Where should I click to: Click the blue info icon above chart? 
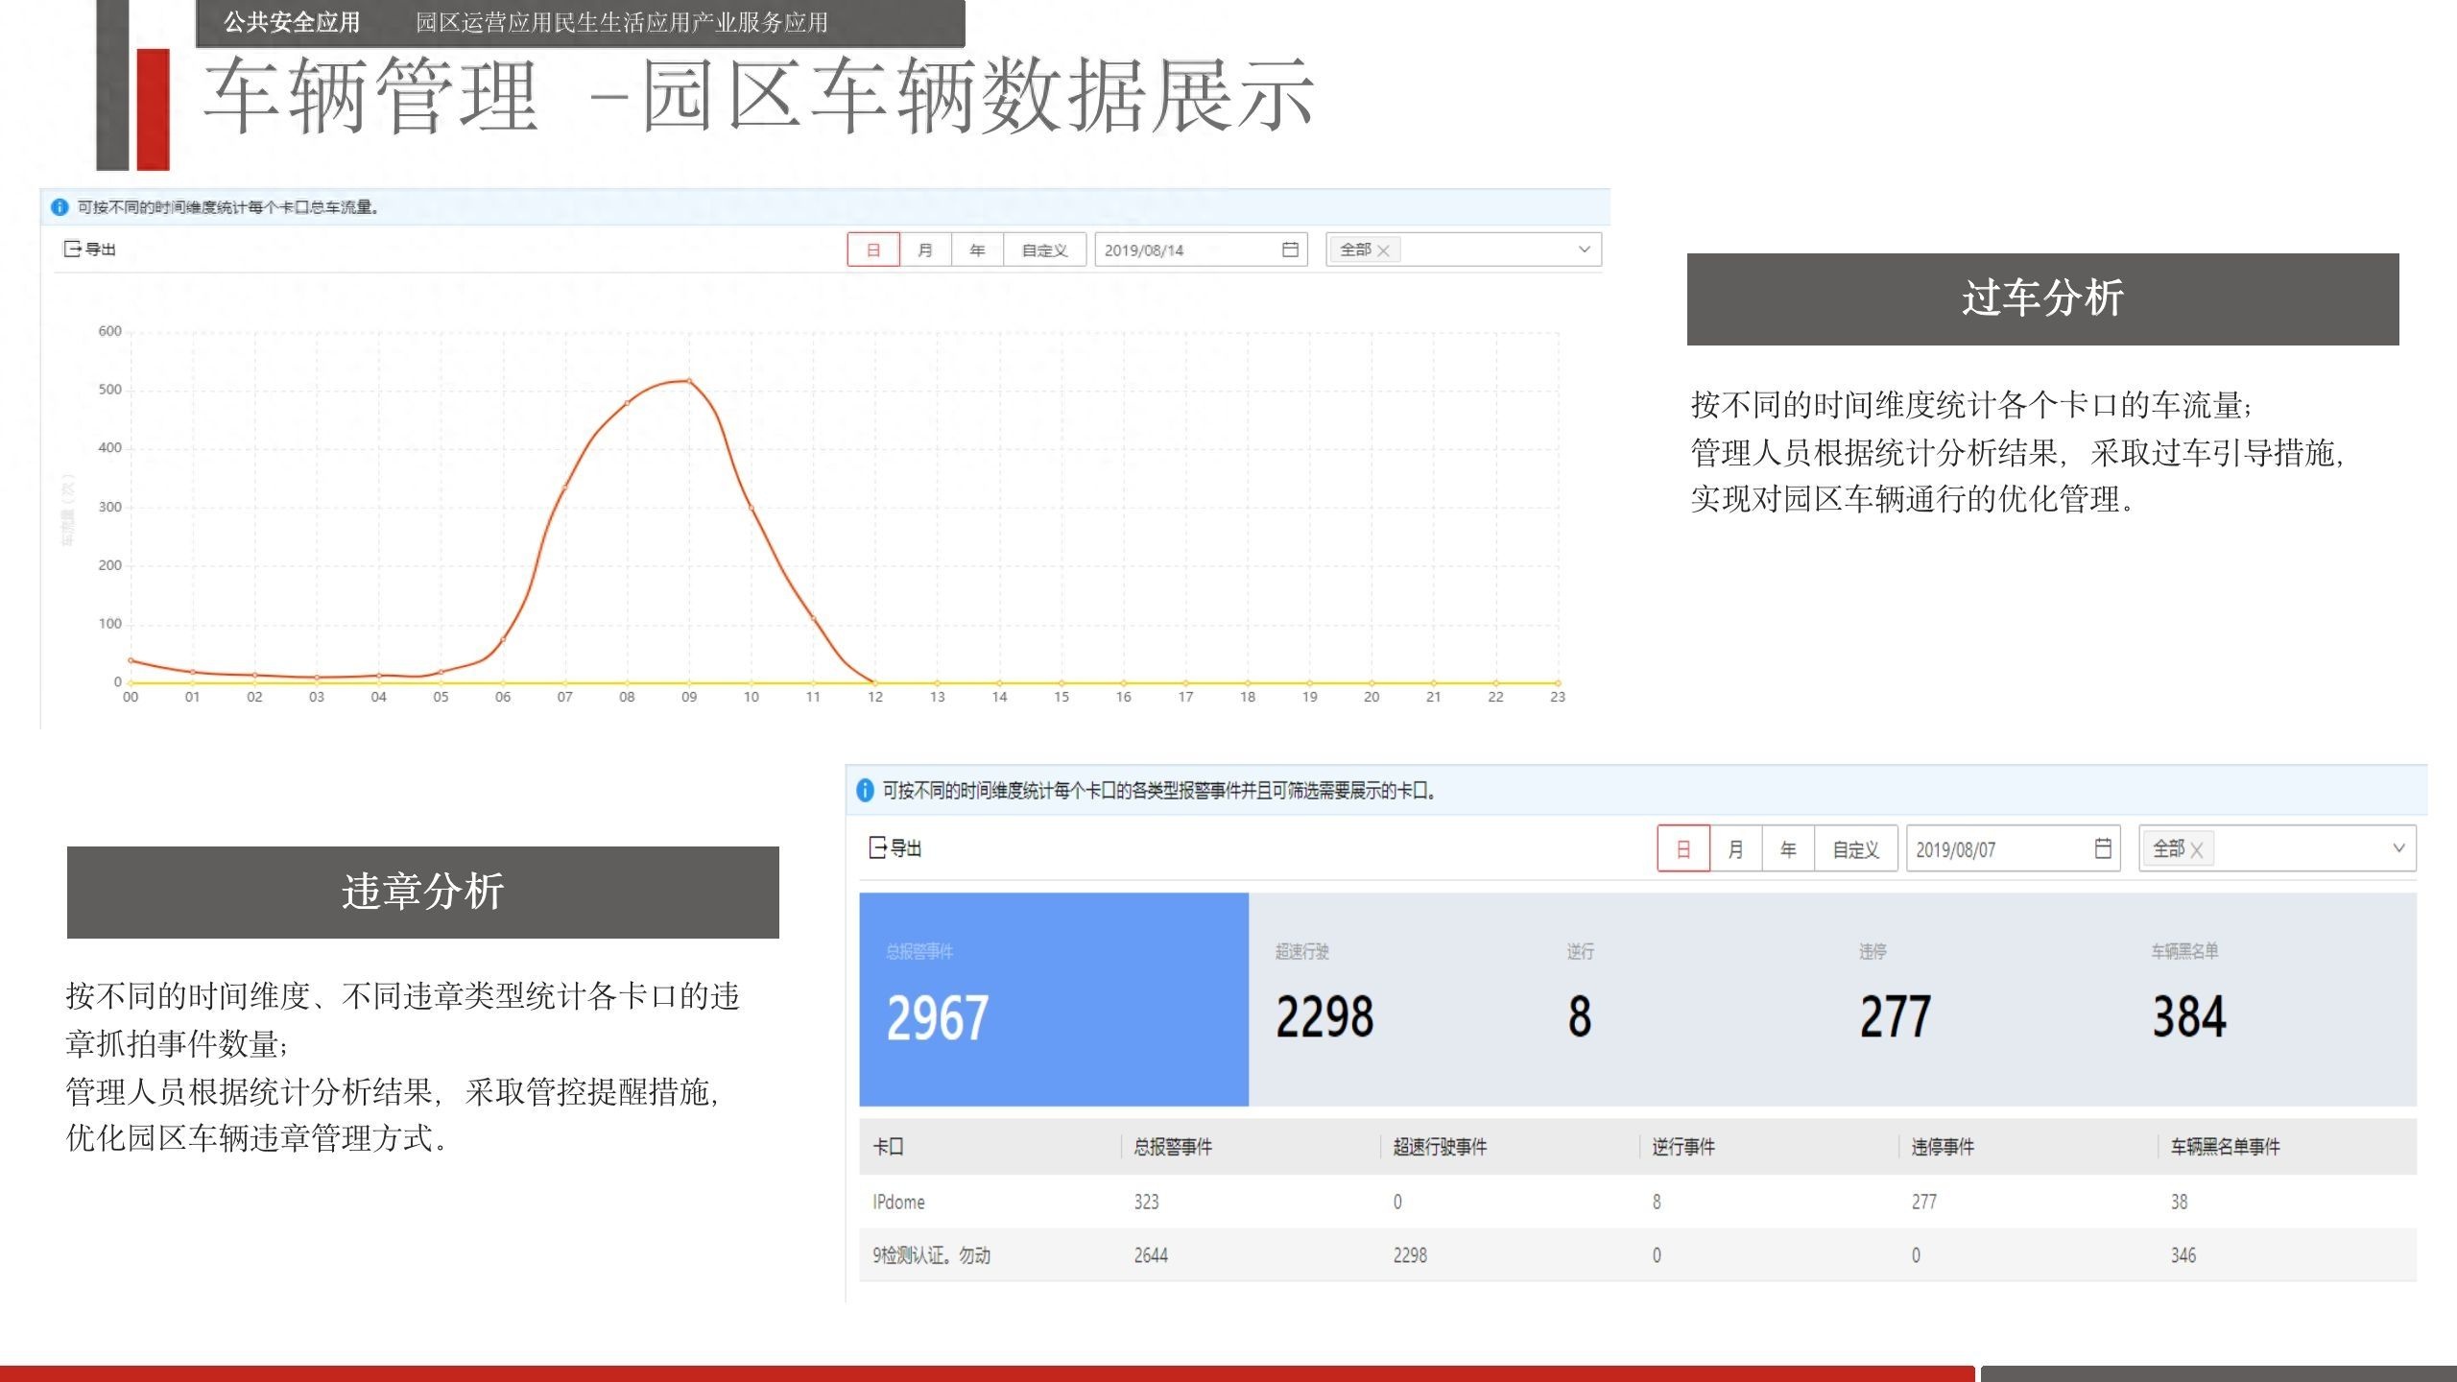click(60, 207)
